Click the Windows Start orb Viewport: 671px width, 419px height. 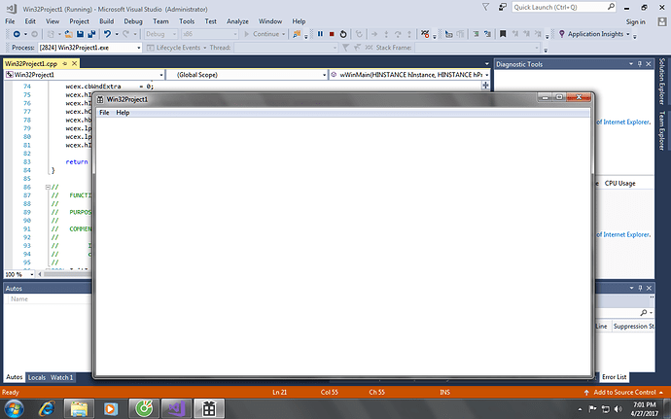[x=14, y=406]
